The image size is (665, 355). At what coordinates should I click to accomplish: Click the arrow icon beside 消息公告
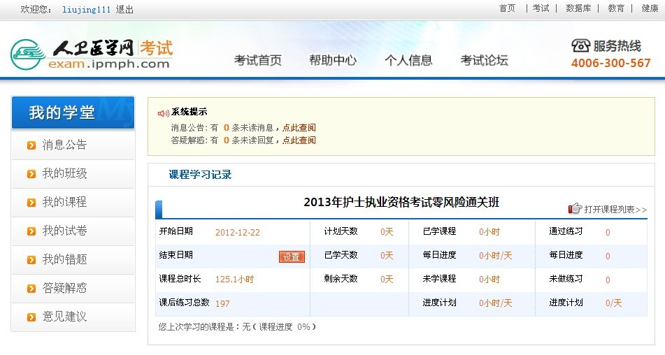tap(31, 145)
